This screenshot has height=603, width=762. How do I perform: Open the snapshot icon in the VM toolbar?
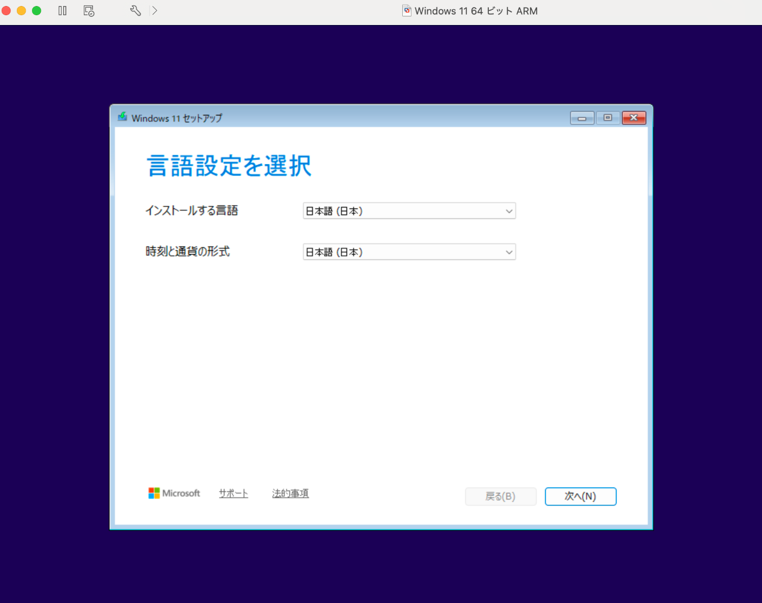pyautogui.click(x=89, y=11)
